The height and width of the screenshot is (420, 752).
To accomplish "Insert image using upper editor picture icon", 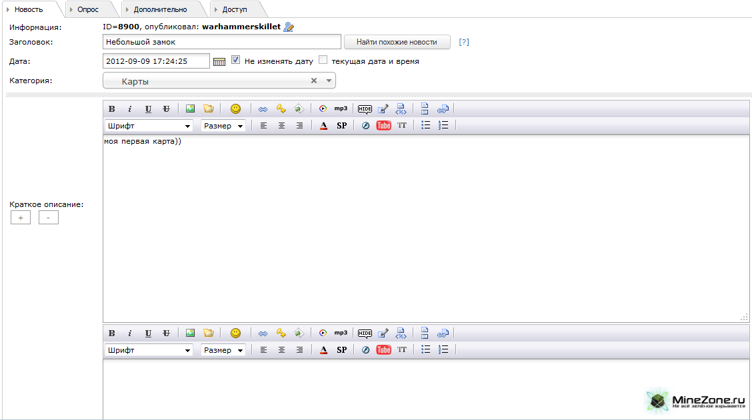I will tap(190, 108).
